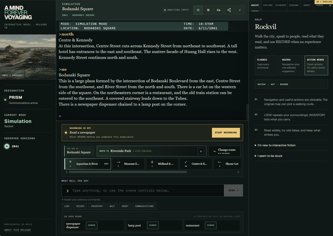The image size is (333, 236).
Task: Click the PRISM designation text
Action: 16,97
